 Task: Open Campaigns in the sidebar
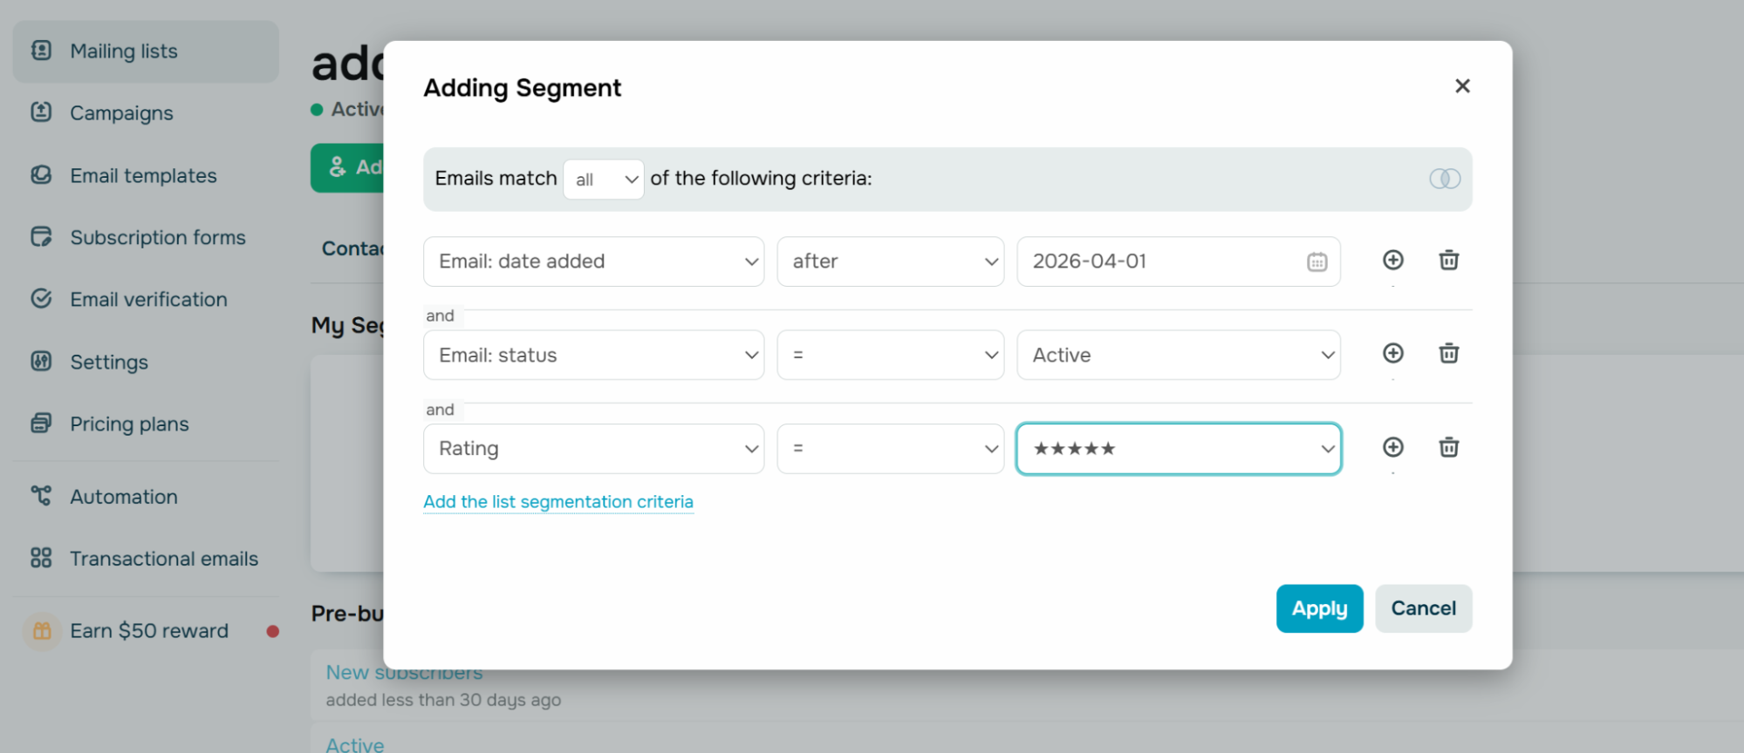click(121, 113)
